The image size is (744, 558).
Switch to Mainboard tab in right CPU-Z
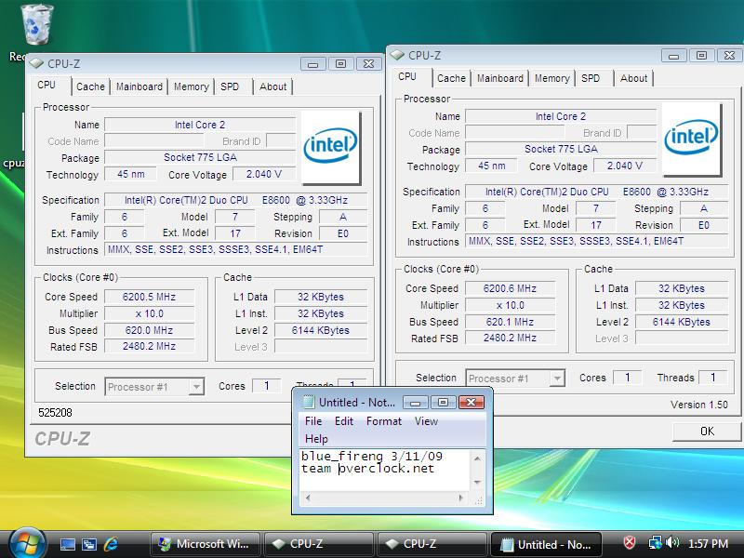(500, 78)
